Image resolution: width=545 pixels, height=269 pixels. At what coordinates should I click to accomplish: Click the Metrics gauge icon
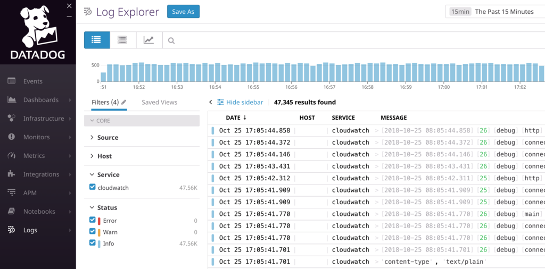tap(12, 156)
